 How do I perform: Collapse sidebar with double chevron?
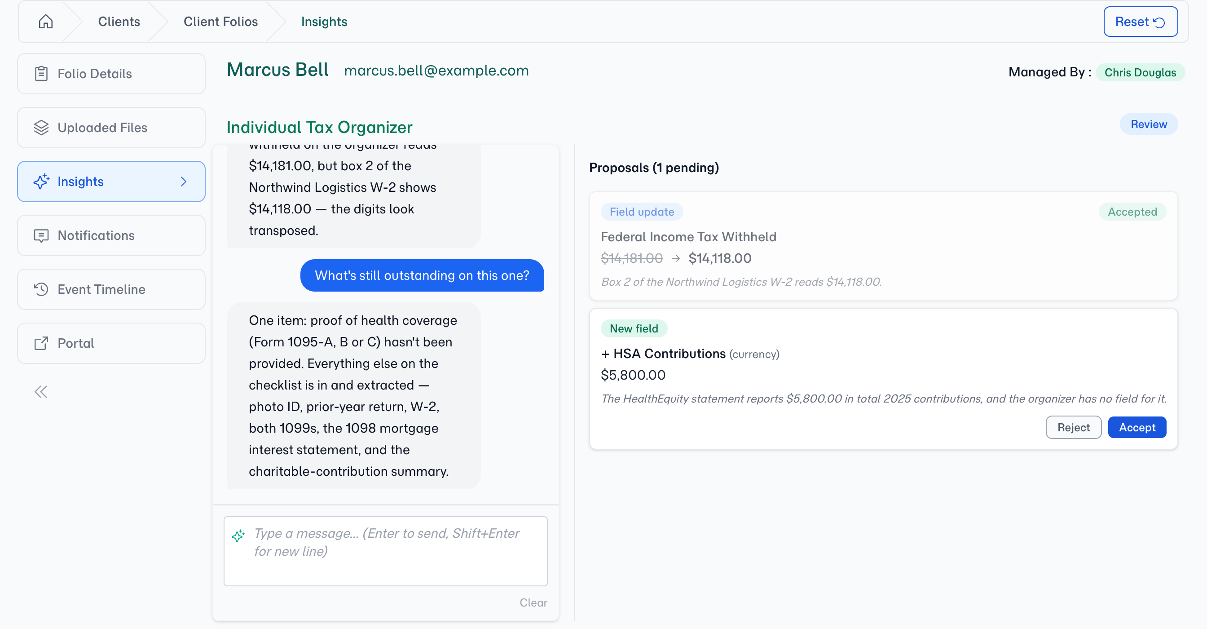[41, 392]
